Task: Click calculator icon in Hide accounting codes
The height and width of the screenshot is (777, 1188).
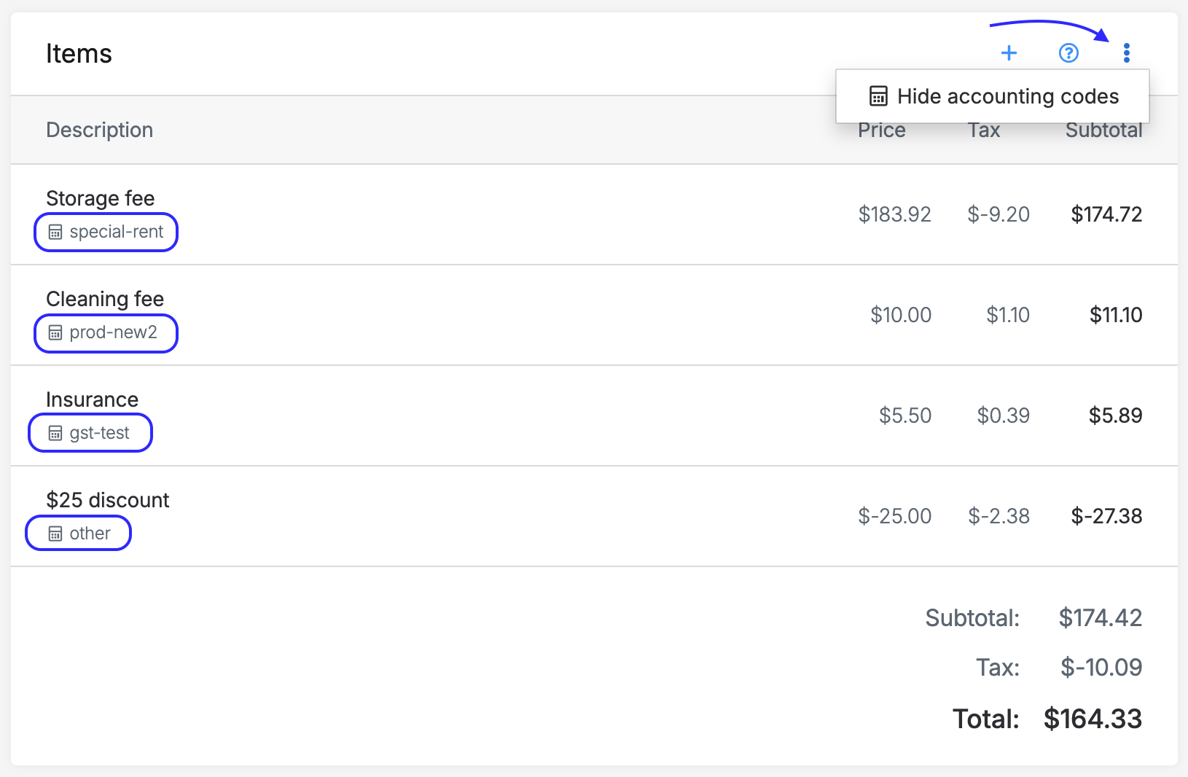Action: tap(878, 96)
